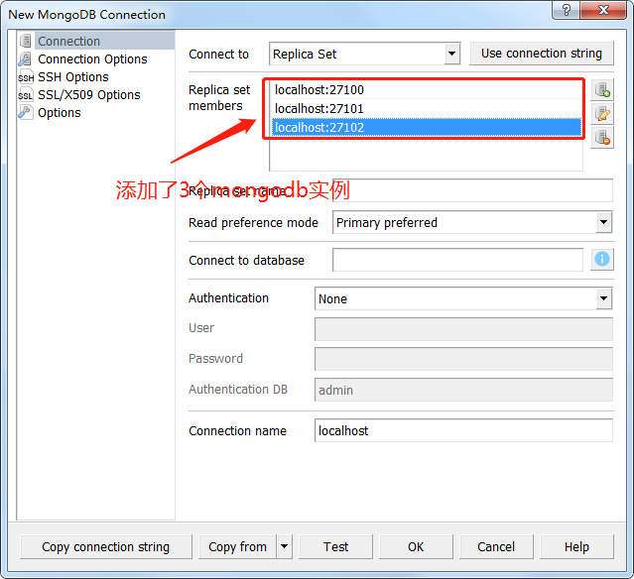Select member localhost:27102
The width and height of the screenshot is (634, 579).
tap(427, 127)
